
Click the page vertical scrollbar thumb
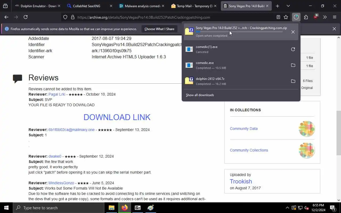click(339, 133)
